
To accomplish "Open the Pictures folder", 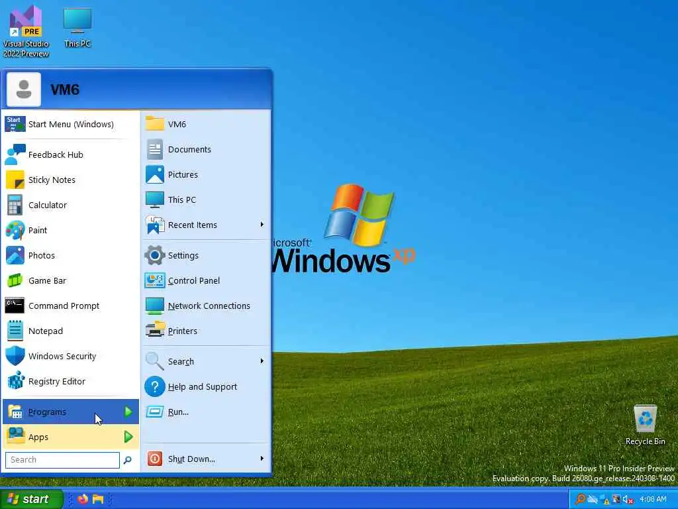I will click(x=206, y=174).
